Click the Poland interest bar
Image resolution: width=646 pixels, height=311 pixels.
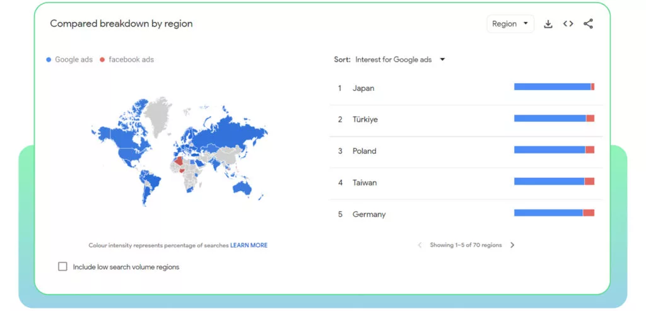[x=554, y=150]
